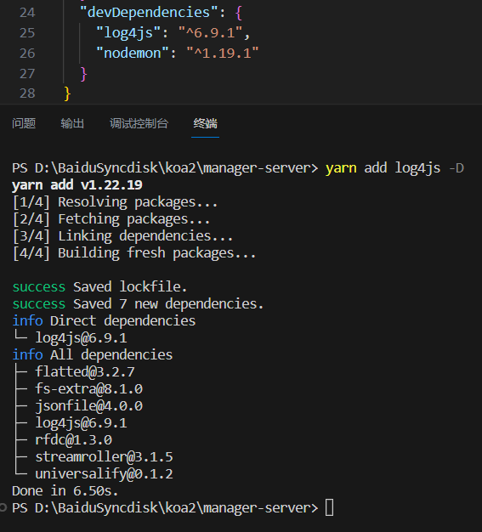Click the "devDependencies" key in the editor
This screenshot has width=482, height=532.
(148, 13)
